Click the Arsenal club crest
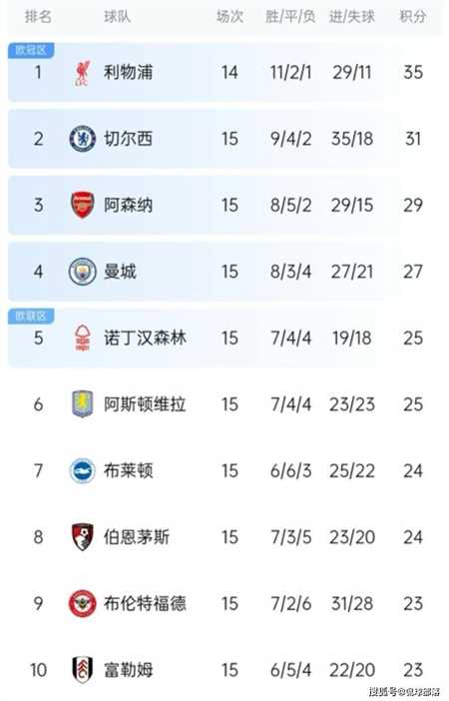This screenshot has height=701, width=449. [x=83, y=205]
